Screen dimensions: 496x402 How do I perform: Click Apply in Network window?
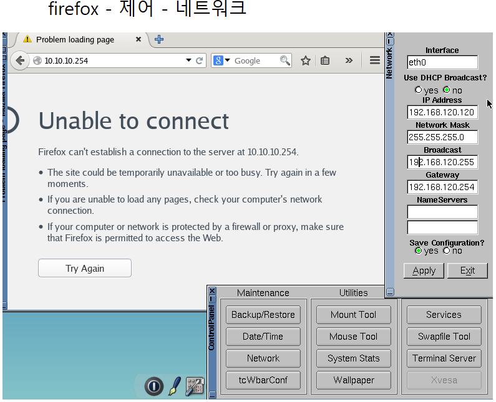point(424,270)
